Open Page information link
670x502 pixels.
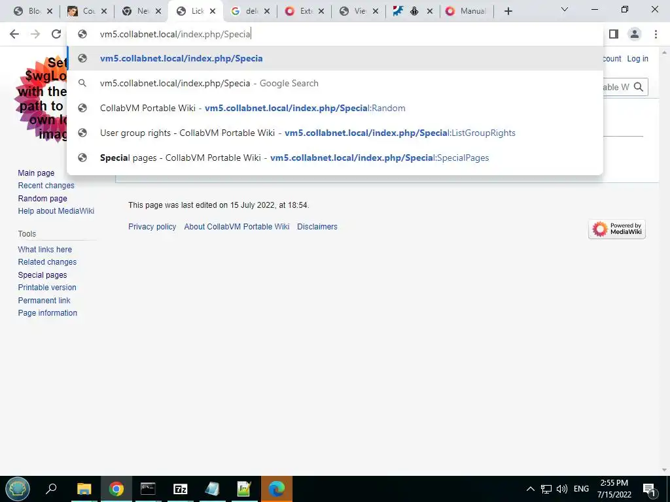click(47, 313)
